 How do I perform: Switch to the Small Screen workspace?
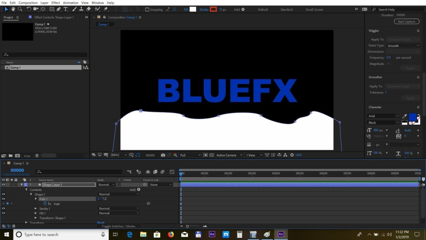(x=314, y=9)
